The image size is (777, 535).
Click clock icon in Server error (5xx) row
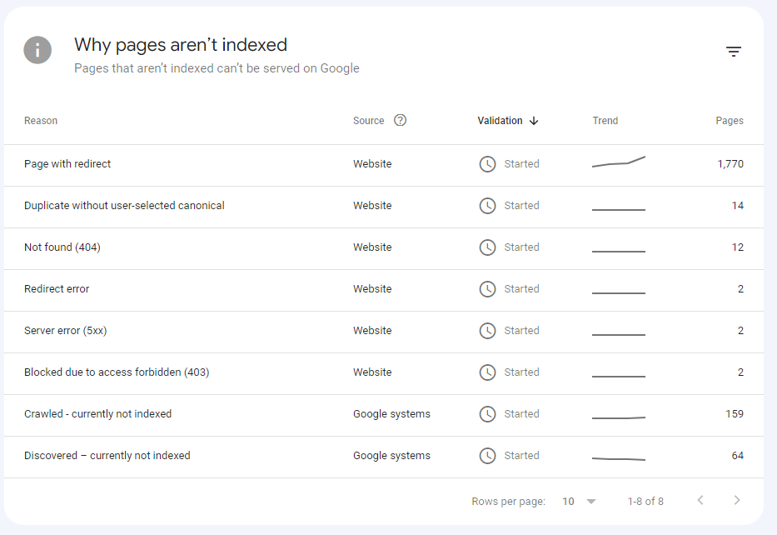(x=487, y=331)
